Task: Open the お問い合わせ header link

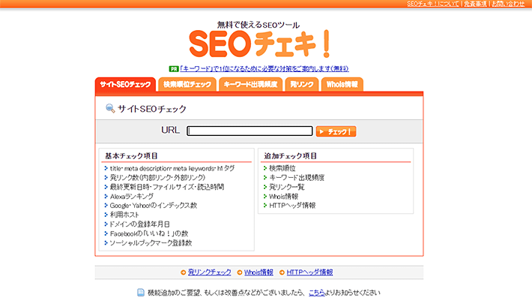Action: (x=508, y=4)
